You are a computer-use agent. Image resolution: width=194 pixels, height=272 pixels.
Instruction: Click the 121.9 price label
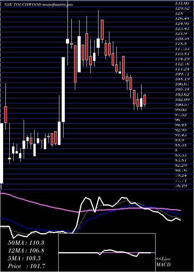point(181,33)
